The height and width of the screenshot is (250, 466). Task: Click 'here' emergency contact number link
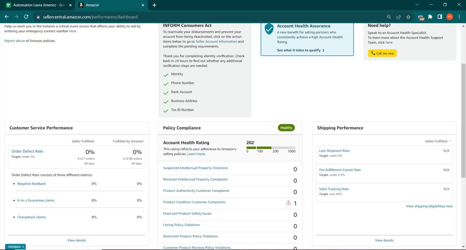click(x=73, y=31)
